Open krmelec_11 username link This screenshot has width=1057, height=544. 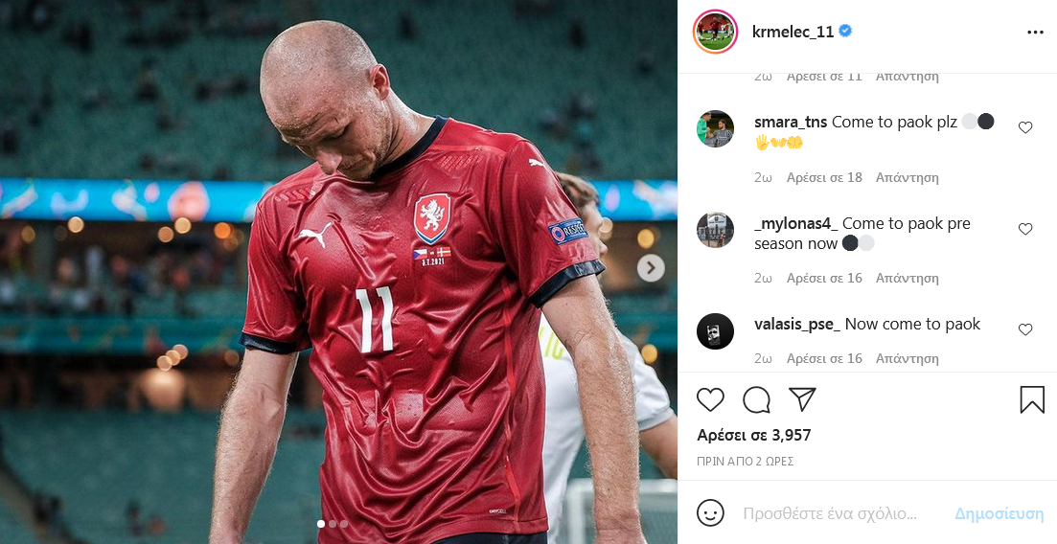click(x=793, y=32)
